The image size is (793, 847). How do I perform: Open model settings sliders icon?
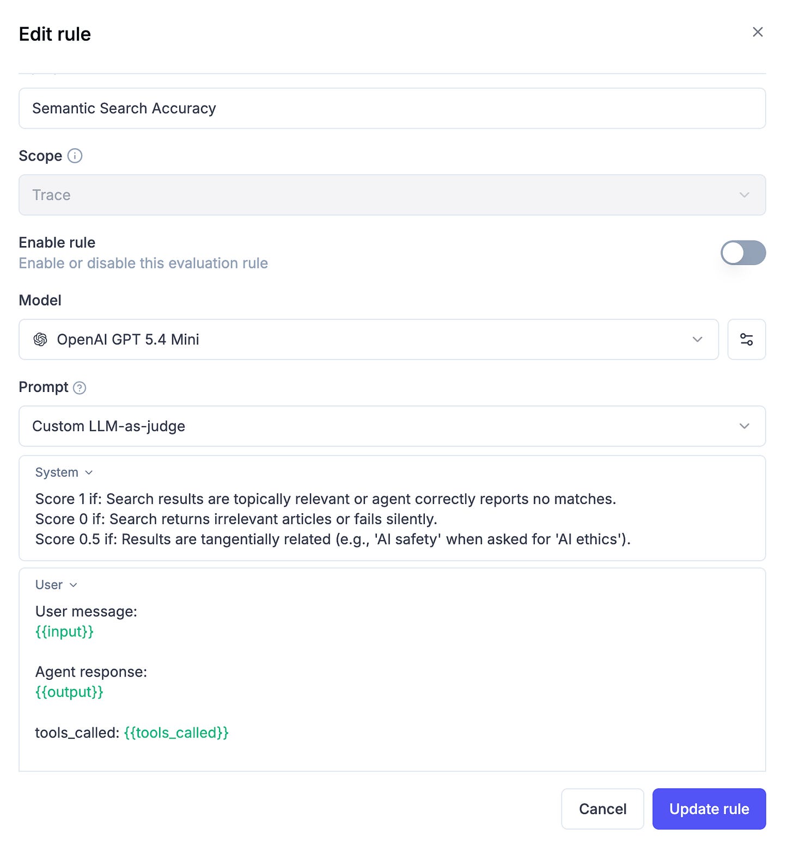tap(746, 339)
